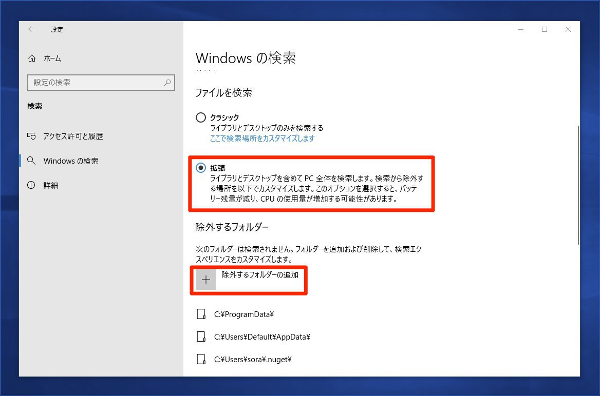This screenshot has width=600, height=396.
Task: Click the 除外するフォルダーの追加 button label
Action: (x=260, y=275)
